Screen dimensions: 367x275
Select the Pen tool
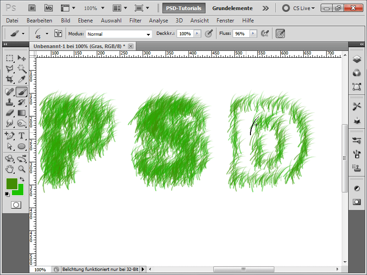pyautogui.click(x=10, y=136)
